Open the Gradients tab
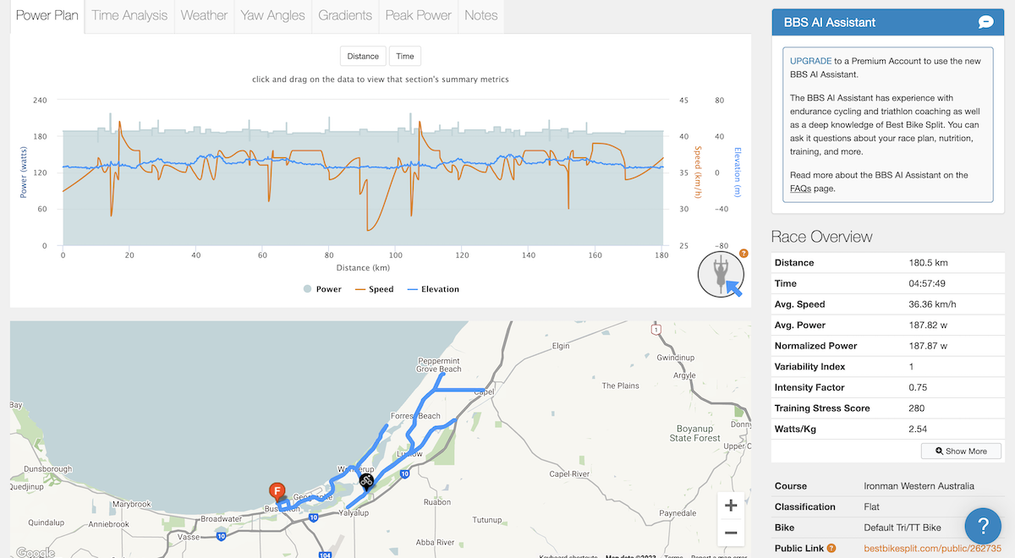1015x558 pixels. (x=345, y=15)
